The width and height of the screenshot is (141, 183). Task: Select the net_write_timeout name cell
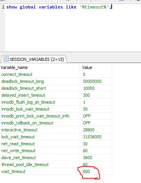coord(40,151)
